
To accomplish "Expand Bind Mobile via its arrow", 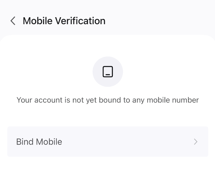I will click(196, 141).
